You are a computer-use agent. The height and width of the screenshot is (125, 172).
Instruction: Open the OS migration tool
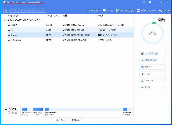94,11
